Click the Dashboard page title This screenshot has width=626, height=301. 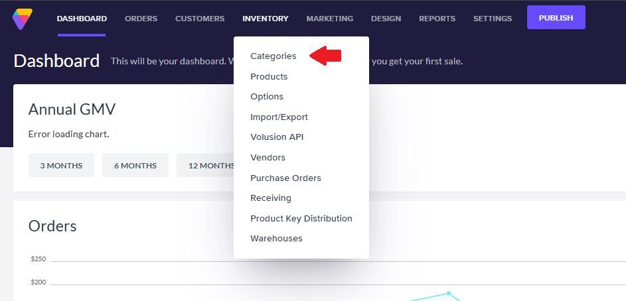pyautogui.click(x=56, y=61)
